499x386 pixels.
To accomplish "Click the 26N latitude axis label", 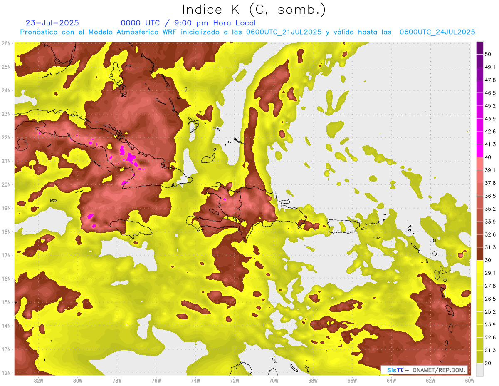I will pos(6,43).
